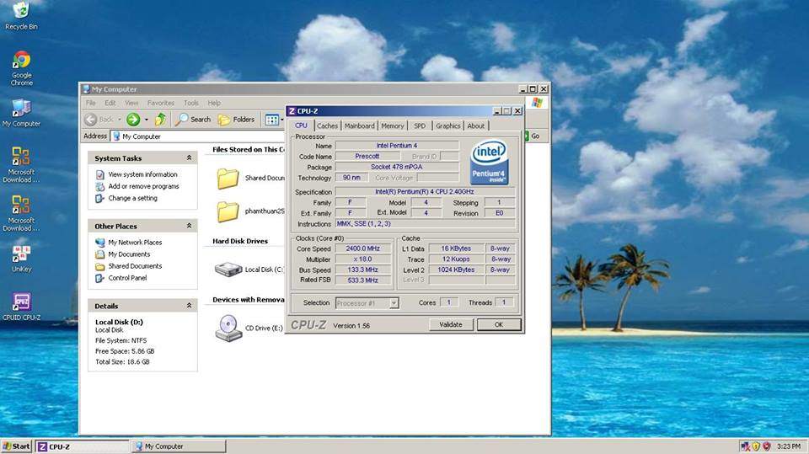Open the Unikey desktop shortcut
Screen dimensions: 809x454
[x=22, y=254]
